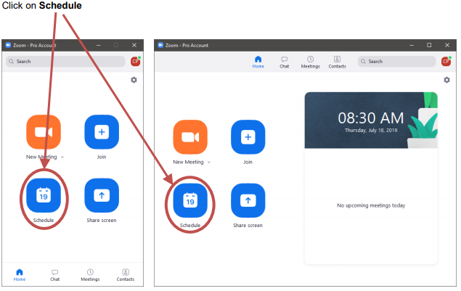Open Share screen in the narrow left window

point(102,196)
